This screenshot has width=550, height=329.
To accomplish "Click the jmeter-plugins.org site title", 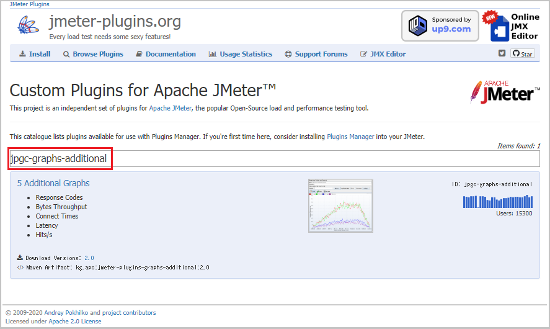I will [x=115, y=22].
